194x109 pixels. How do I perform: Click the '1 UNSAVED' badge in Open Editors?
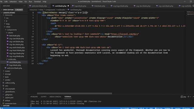19,10
